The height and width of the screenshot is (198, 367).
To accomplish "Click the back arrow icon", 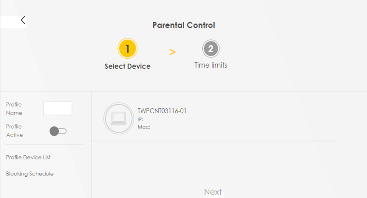I will click(x=23, y=20).
